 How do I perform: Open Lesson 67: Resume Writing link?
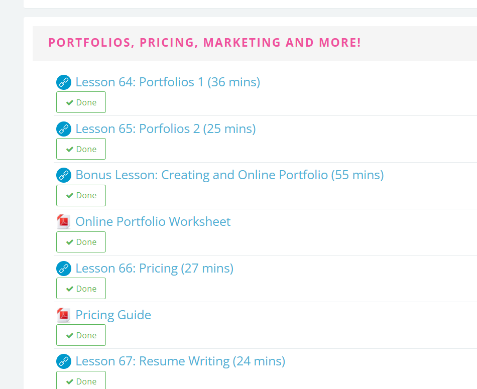pos(180,361)
